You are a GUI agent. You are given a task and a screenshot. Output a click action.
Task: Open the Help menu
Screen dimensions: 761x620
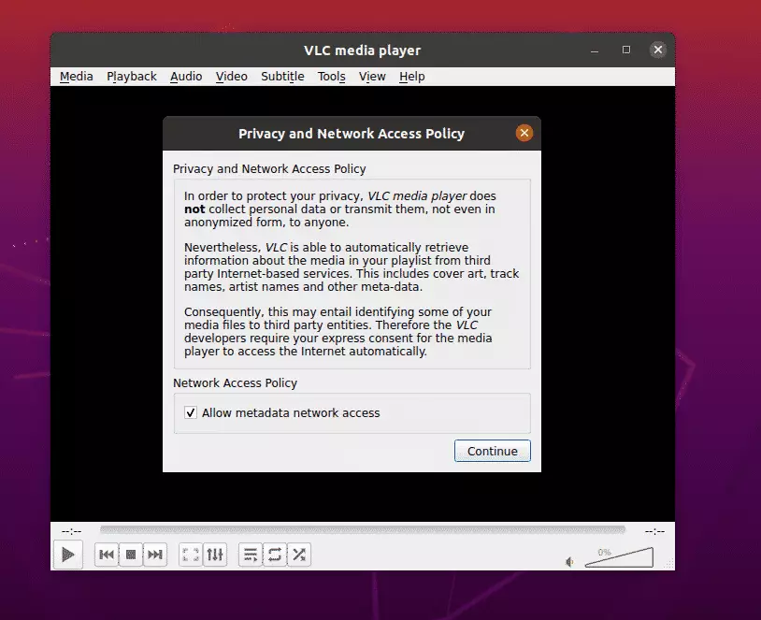click(412, 77)
